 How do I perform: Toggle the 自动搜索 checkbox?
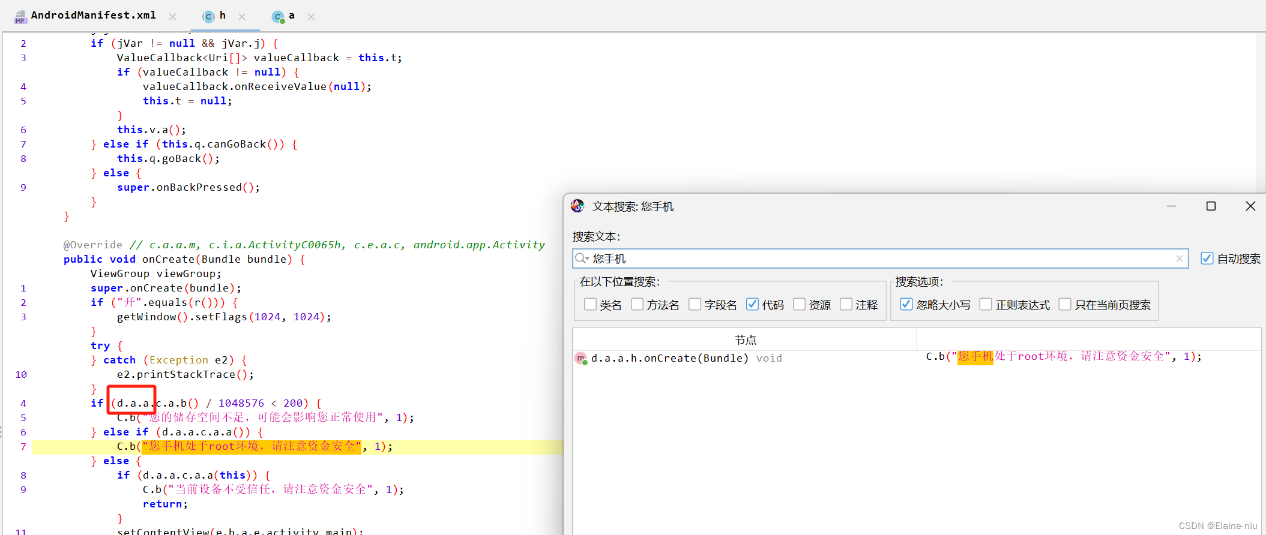tap(1207, 259)
